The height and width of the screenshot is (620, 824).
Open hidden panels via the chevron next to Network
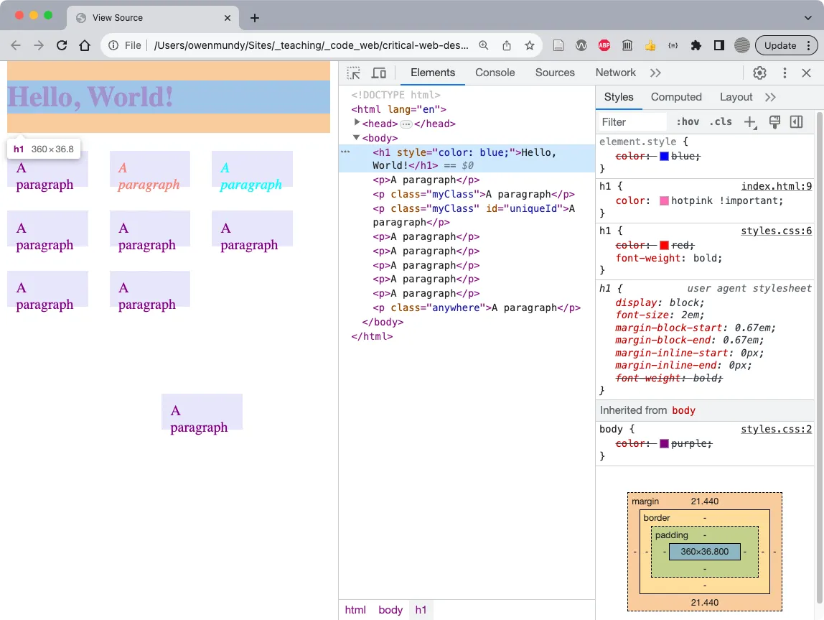[x=654, y=72]
